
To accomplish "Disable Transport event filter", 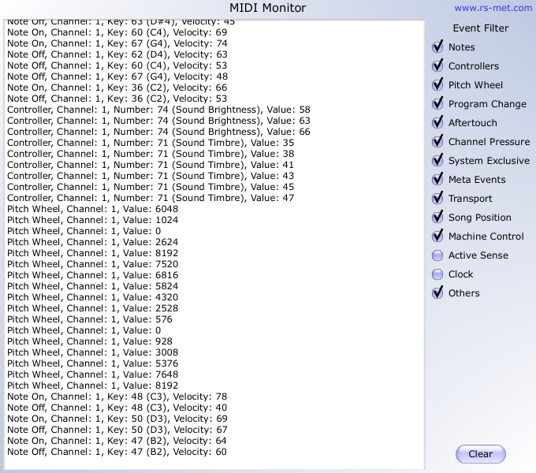I will point(437,199).
